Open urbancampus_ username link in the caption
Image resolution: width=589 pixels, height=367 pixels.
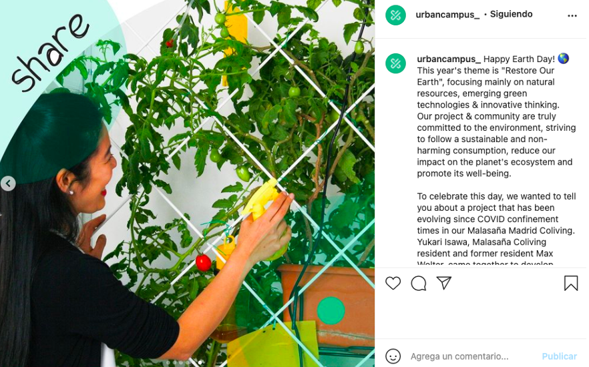point(449,59)
